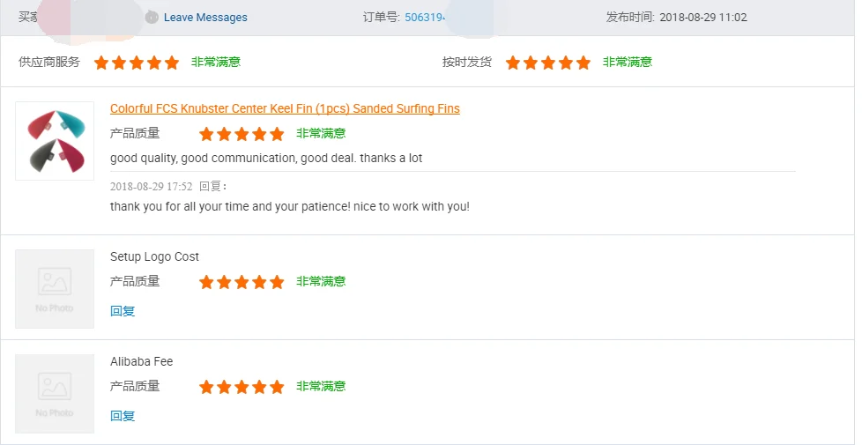
Task: Open the Leave Messages link
Action: click(205, 18)
